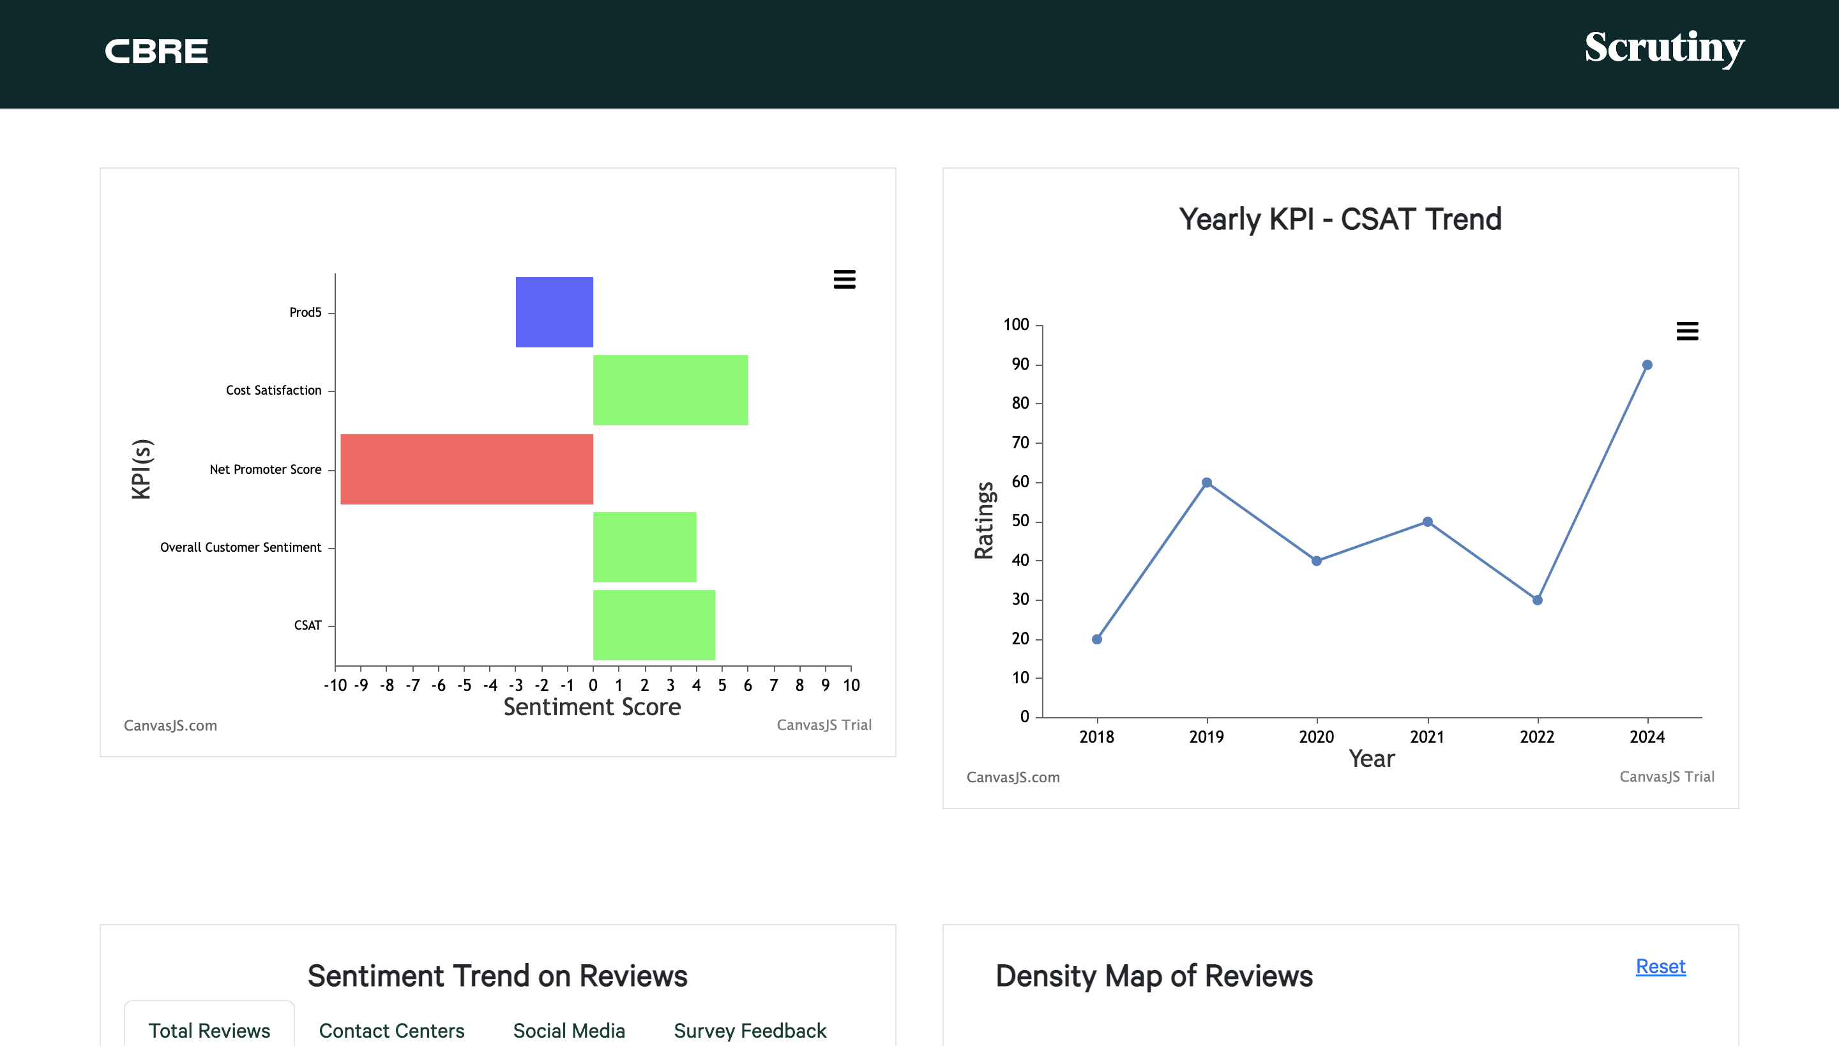Open the Survey Feedback tab

click(x=750, y=1030)
